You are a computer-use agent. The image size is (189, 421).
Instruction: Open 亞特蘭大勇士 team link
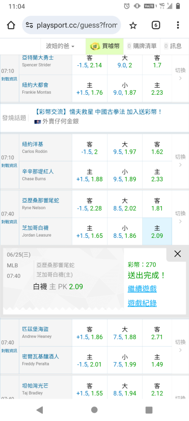point(38,57)
